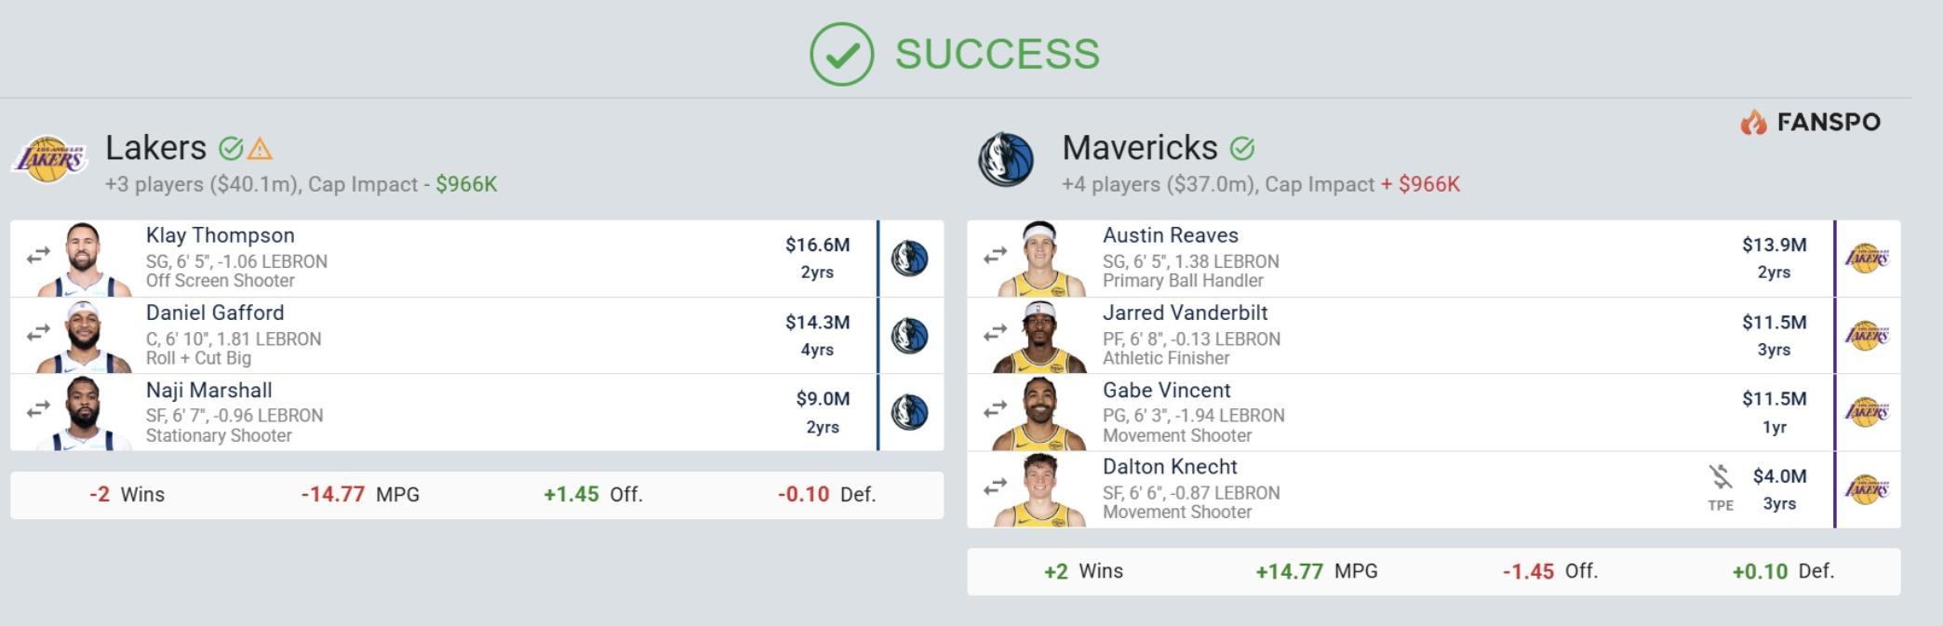Click the swap arrows beside Daniel Gafford

tap(38, 332)
